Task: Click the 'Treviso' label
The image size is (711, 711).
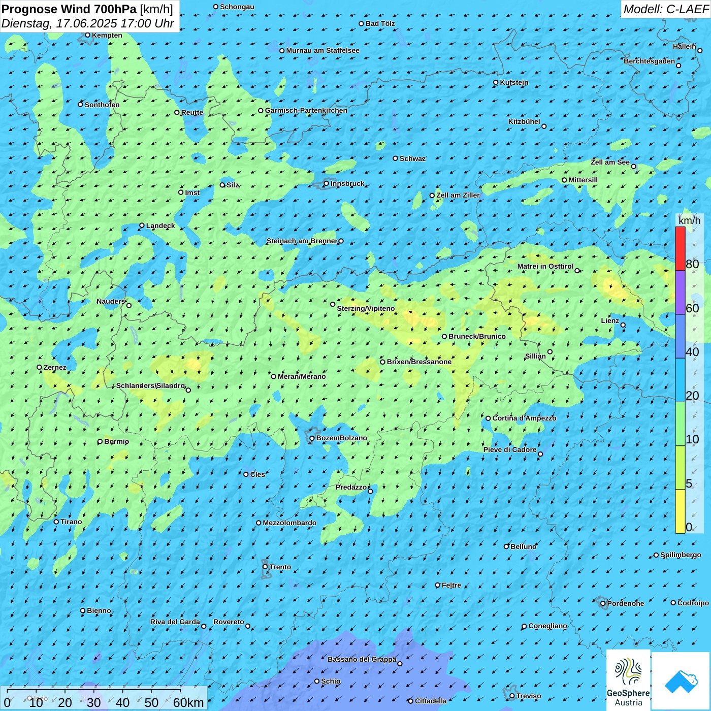Action: tap(528, 696)
